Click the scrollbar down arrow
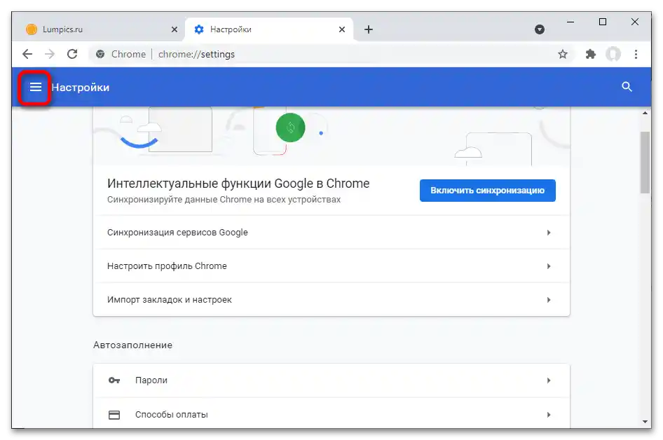 point(645,421)
